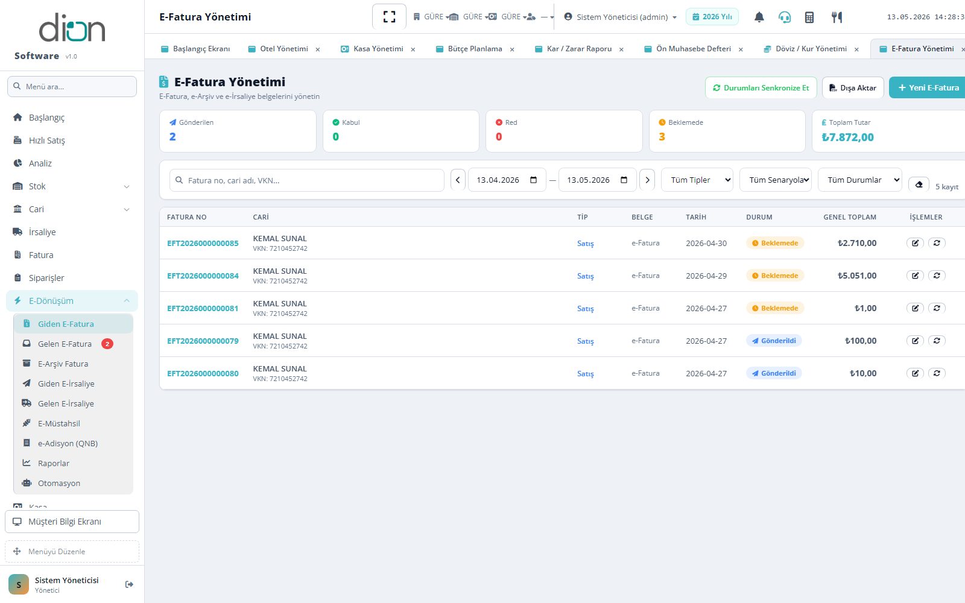Open the headset support icon
The height and width of the screenshot is (603, 965).
[x=784, y=17]
